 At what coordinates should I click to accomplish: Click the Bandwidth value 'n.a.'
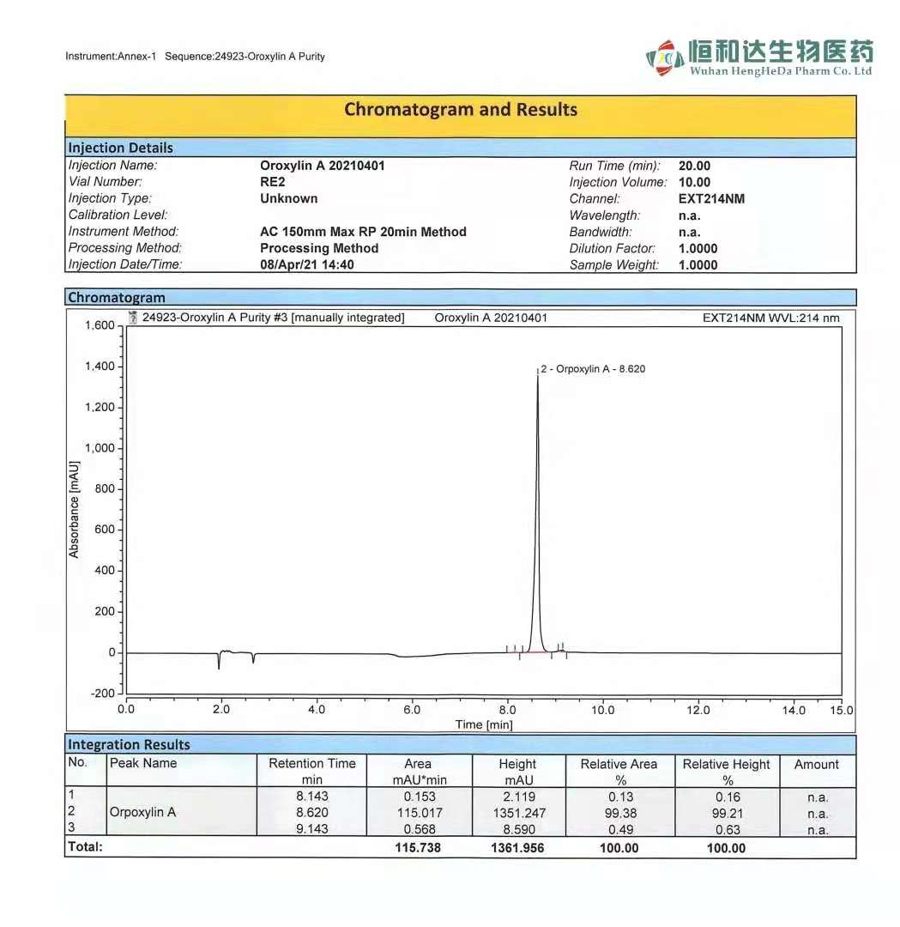(689, 233)
